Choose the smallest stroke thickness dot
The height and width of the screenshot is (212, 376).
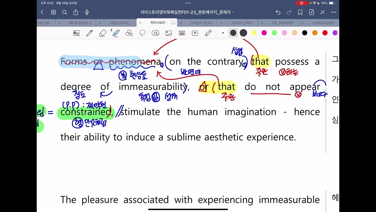pos(223,33)
